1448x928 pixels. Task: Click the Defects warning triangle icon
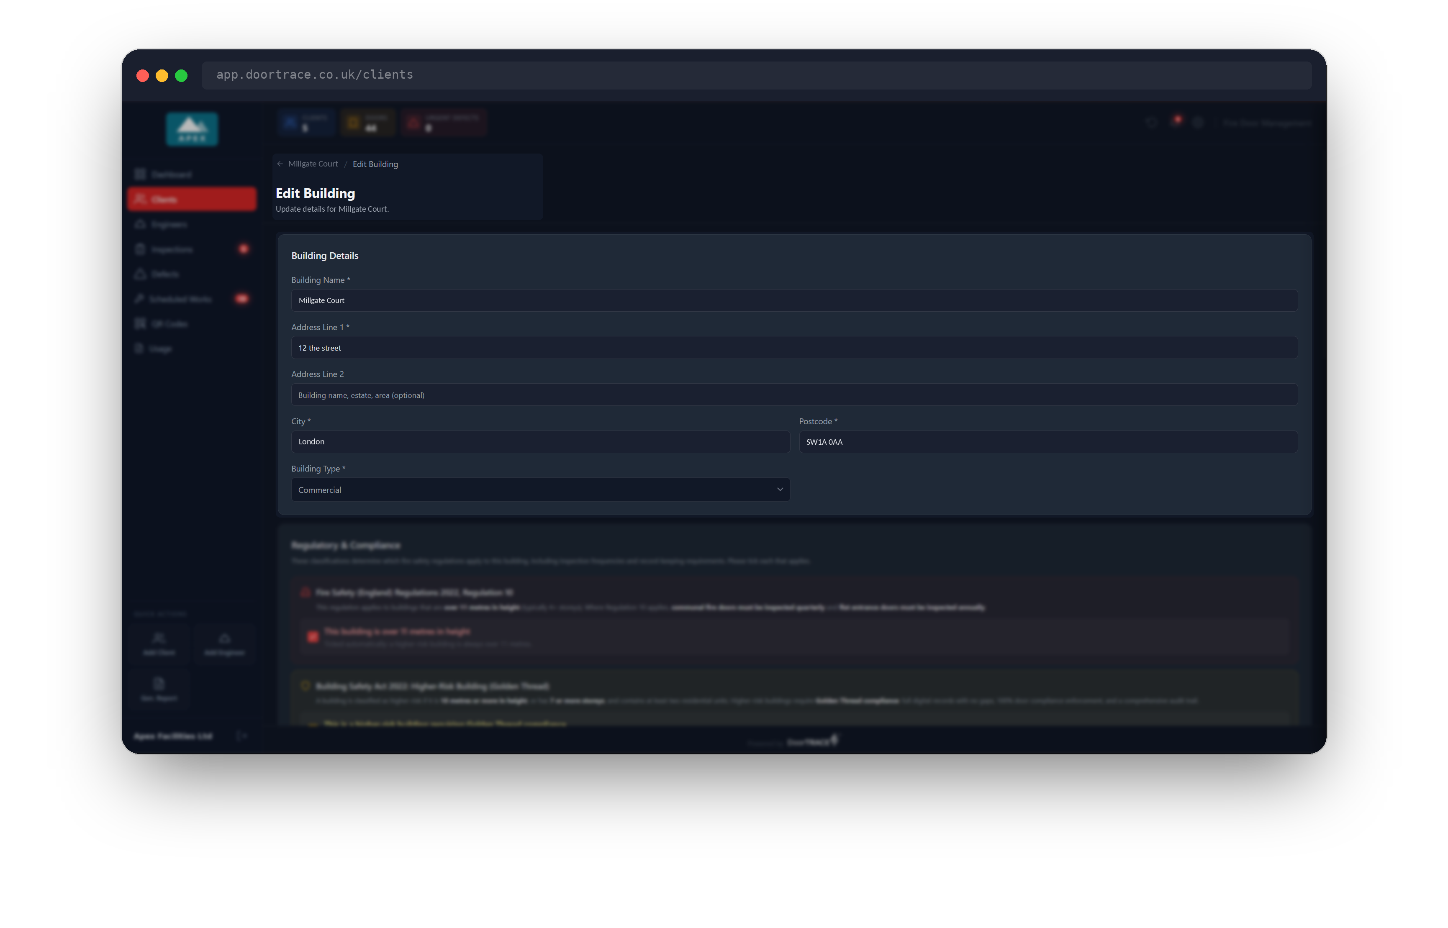tap(140, 274)
